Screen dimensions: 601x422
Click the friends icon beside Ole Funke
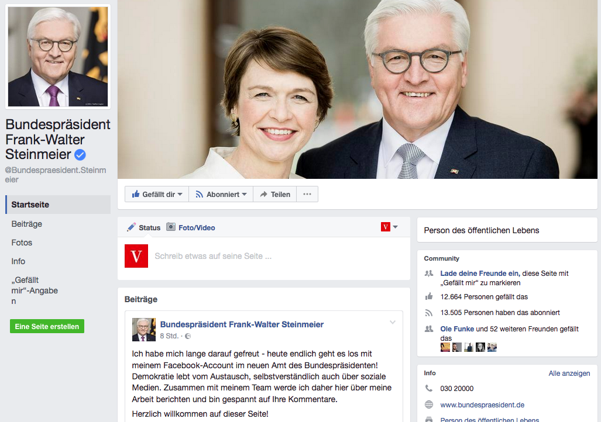[429, 329]
